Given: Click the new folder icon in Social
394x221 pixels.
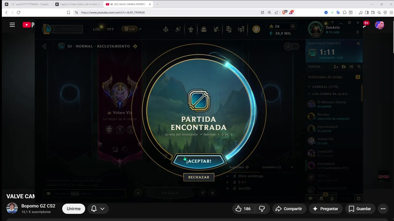Looking at the screenshot, I should point(344,67).
